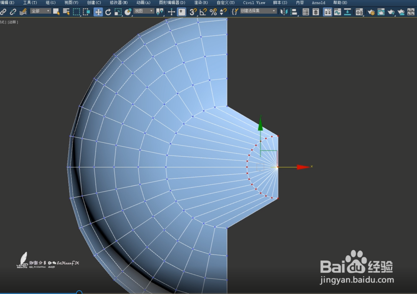The height and width of the screenshot is (294, 417).
Task: Click the Use Pivot Point Center icon
Action: click(x=160, y=12)
